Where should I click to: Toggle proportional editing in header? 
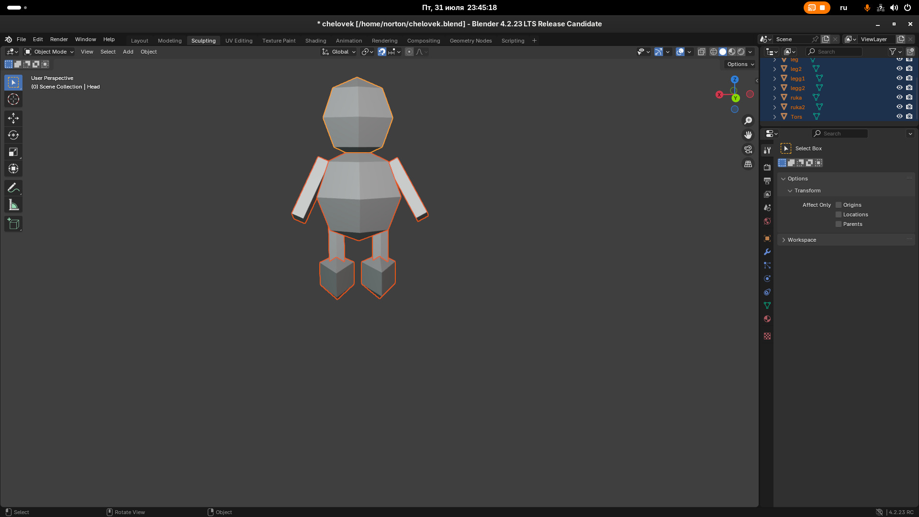409,52
